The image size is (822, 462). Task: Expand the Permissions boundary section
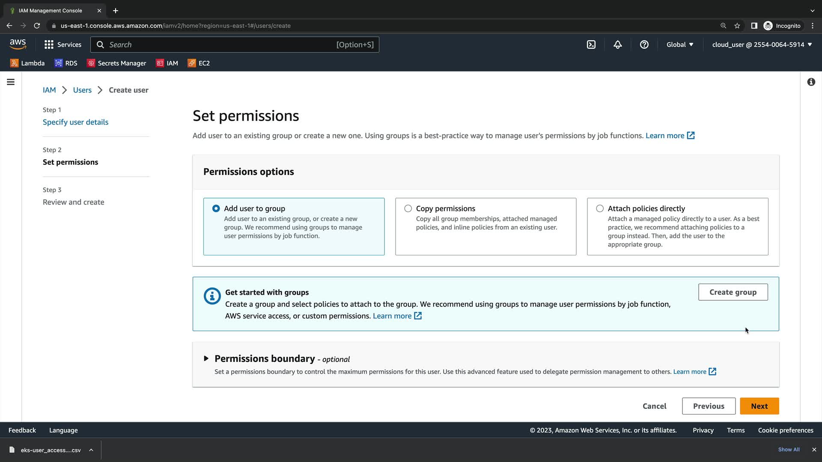point(206,358)
